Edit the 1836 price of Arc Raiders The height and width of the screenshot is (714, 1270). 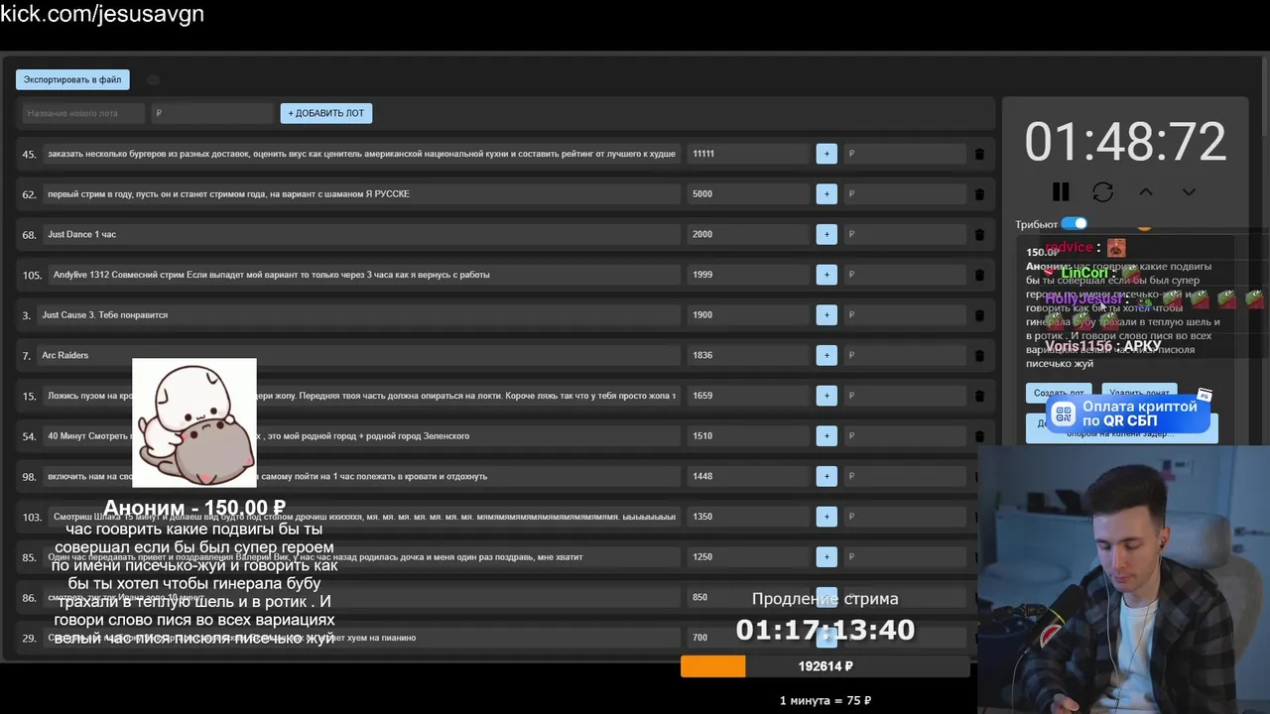coord(748,355)
